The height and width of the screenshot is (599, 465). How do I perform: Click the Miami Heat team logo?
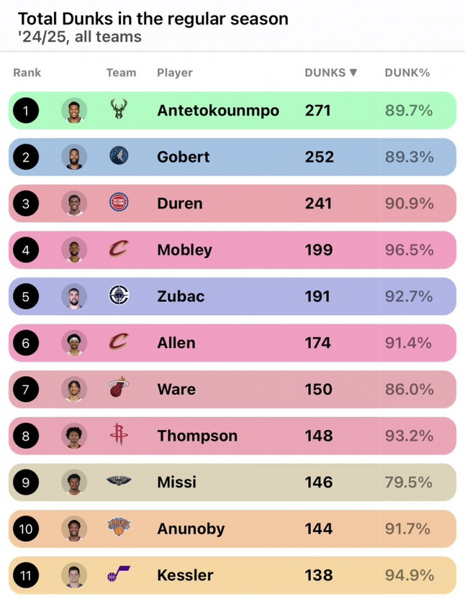pos(119,390)
